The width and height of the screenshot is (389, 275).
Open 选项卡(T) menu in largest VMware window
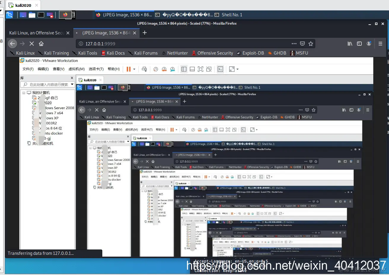(x=96, y=69)
